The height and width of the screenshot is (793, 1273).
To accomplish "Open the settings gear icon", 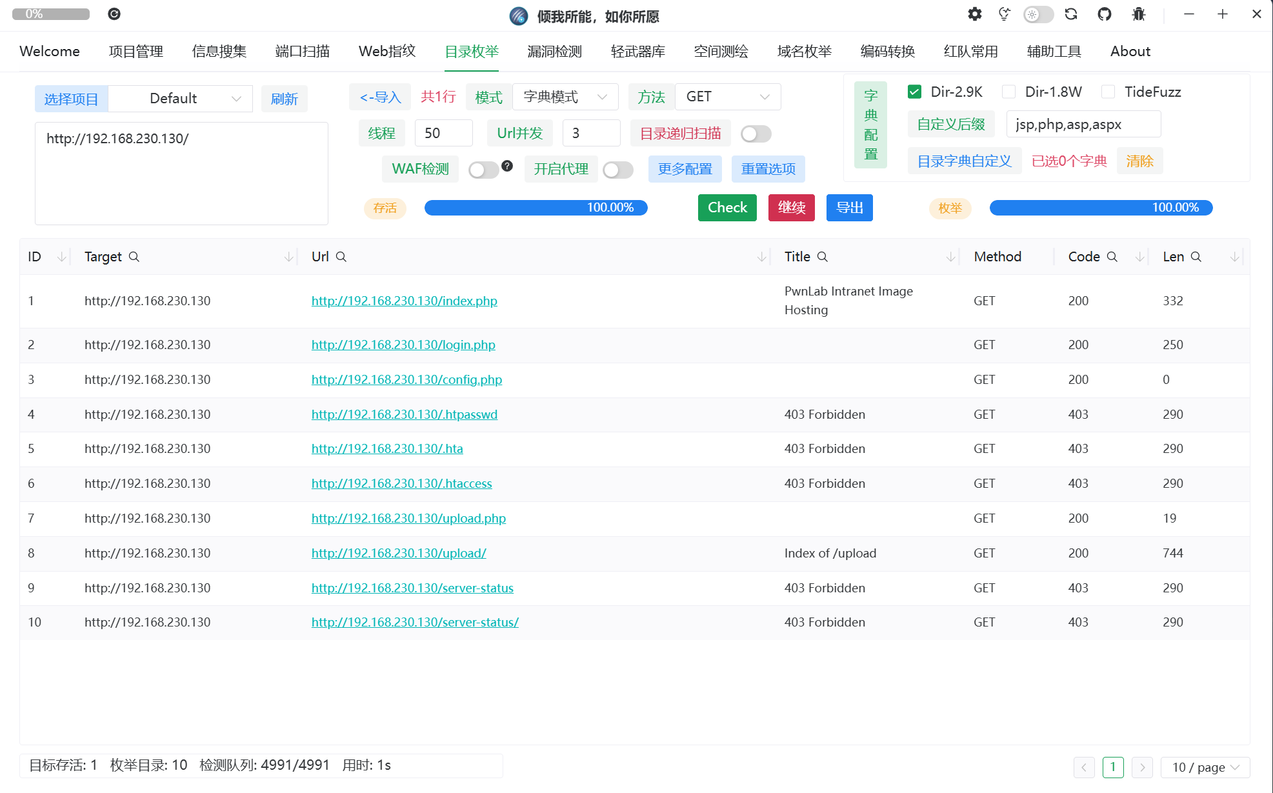I will [x=974, y=14].
